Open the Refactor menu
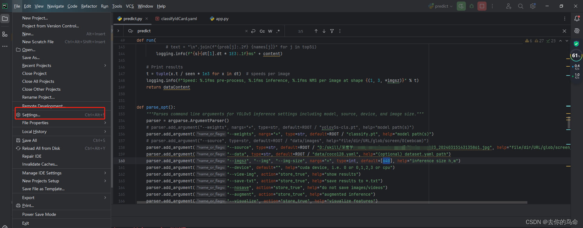 click(x=89, y=6)
